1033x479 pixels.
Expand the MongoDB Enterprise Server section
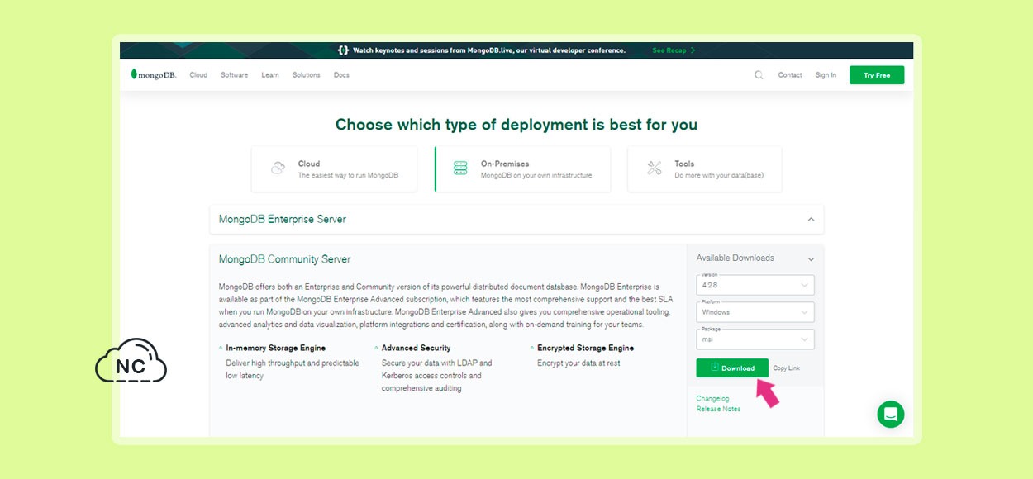pyautogui.click(x=516, y=220)
